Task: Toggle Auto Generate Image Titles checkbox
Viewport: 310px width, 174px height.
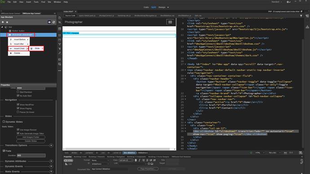Action: click(18, 133)
